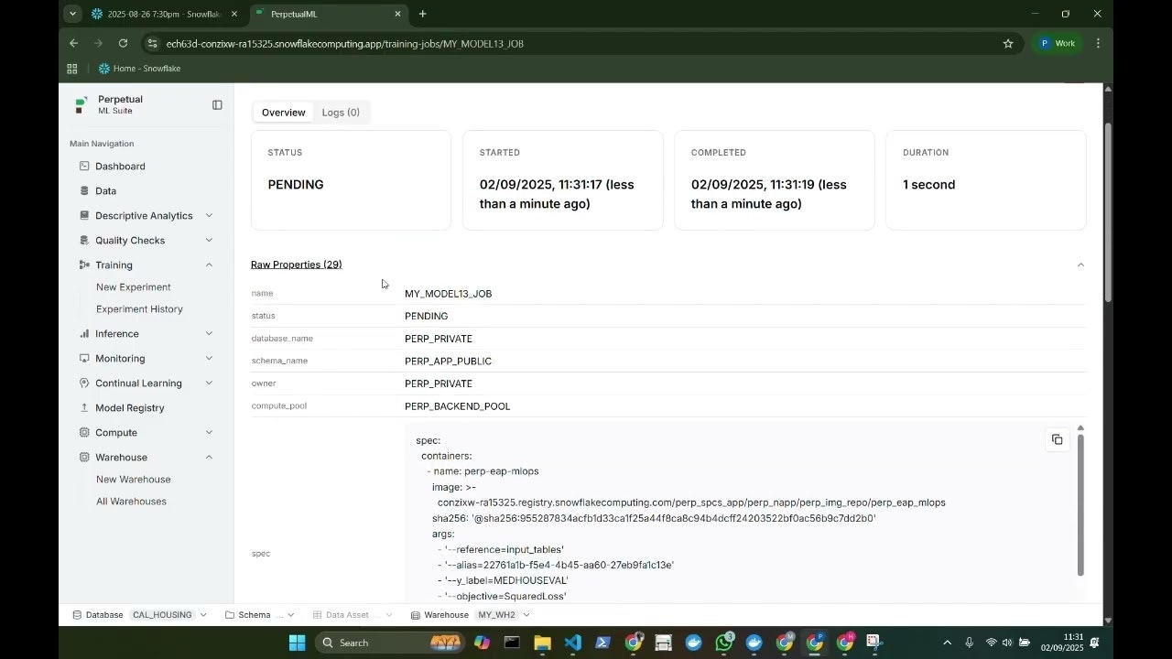Open a new browser tab

click(x=422, y=15)
